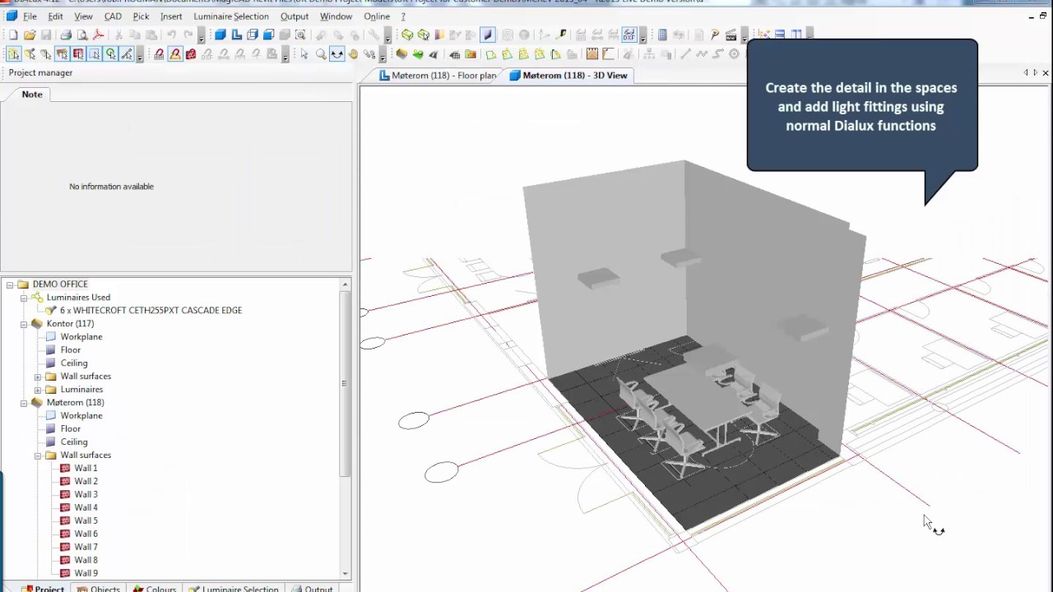Select WHITECROFT CETH255PXT CASCADE EDGE luminaire entry

point(151,311)
